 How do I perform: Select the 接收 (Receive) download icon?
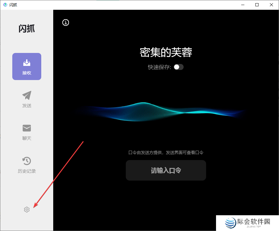(27, 62)
